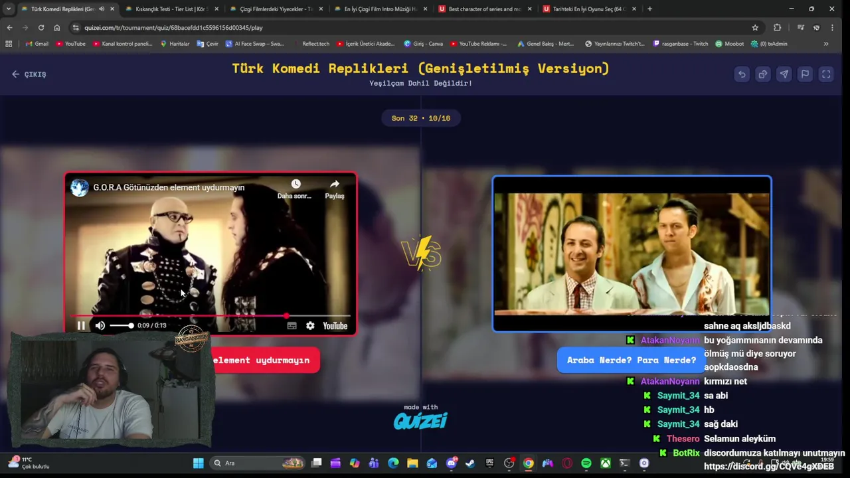Open the G.O.R.A video title link
Image resolution: width=850 pixels, height=478 pixels.
(x=169, y=187)
